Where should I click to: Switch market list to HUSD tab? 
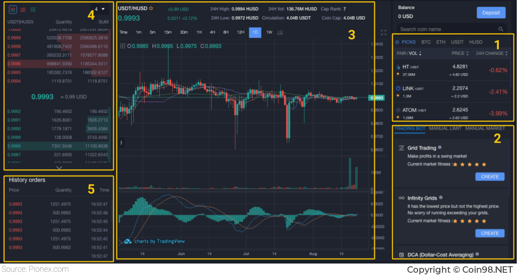(x=476, y=42)
